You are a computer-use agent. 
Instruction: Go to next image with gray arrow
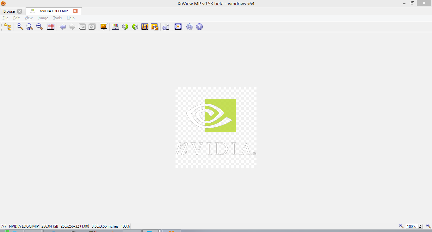tap(72, 27)
